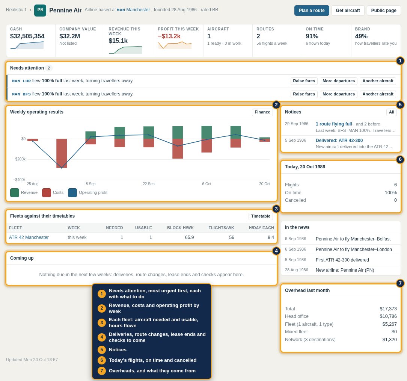Click the Fleet overhead value $5,267
407x381 pixels.
pos(389,324)
